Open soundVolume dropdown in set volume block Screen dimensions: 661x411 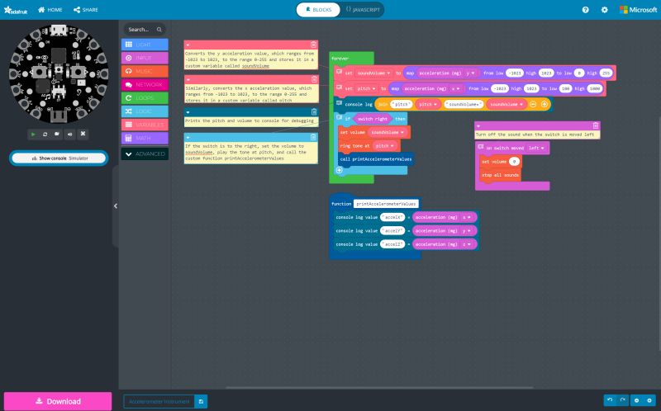tap(387, 132)
